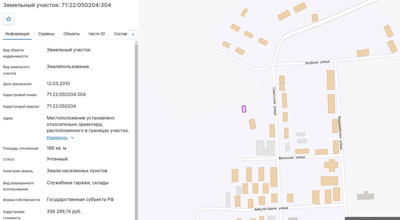
Task: Click the value Землепользование
Action: (68, 66)
